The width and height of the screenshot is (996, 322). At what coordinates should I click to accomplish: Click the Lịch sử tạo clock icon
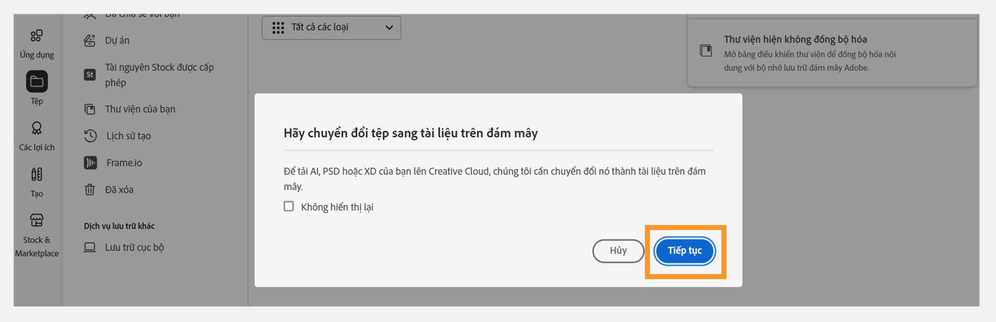click(90, 136)
